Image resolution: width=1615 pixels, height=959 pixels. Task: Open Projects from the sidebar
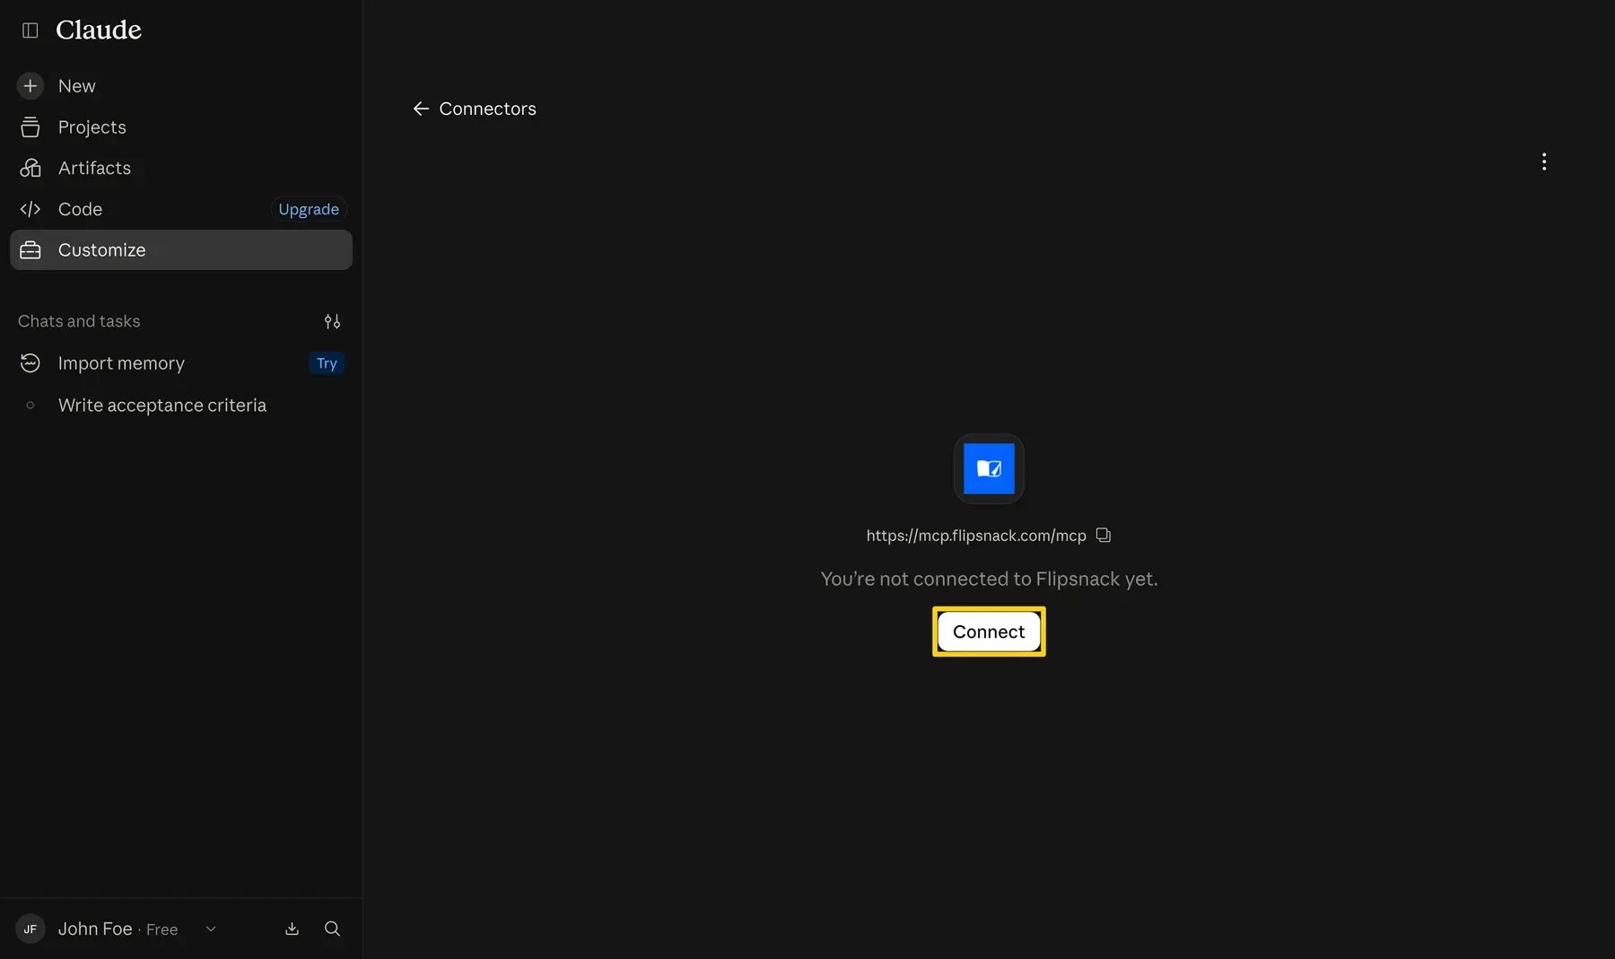click(180, 127)
